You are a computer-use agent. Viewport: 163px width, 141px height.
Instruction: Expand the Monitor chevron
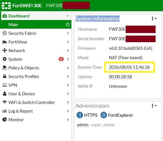(x=68, y=120)
